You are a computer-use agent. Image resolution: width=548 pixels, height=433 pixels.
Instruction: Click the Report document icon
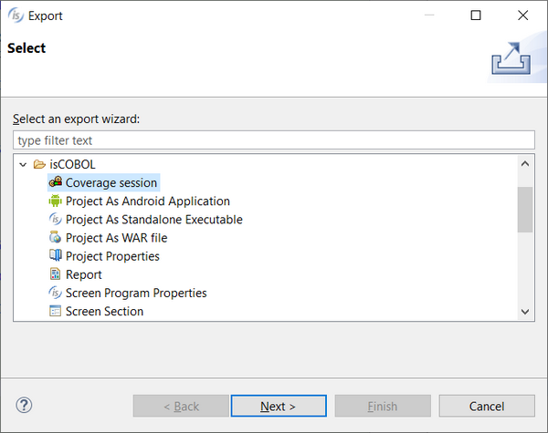click(55, 273)
